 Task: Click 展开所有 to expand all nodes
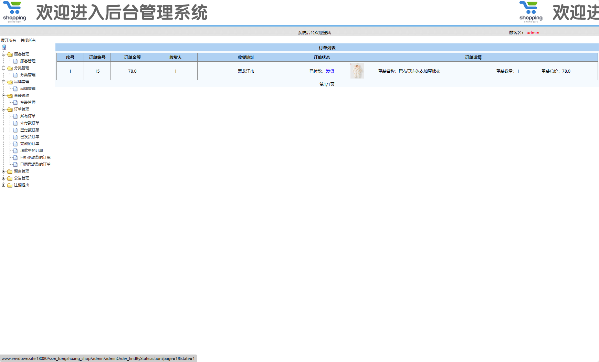(x=9, y=40)
